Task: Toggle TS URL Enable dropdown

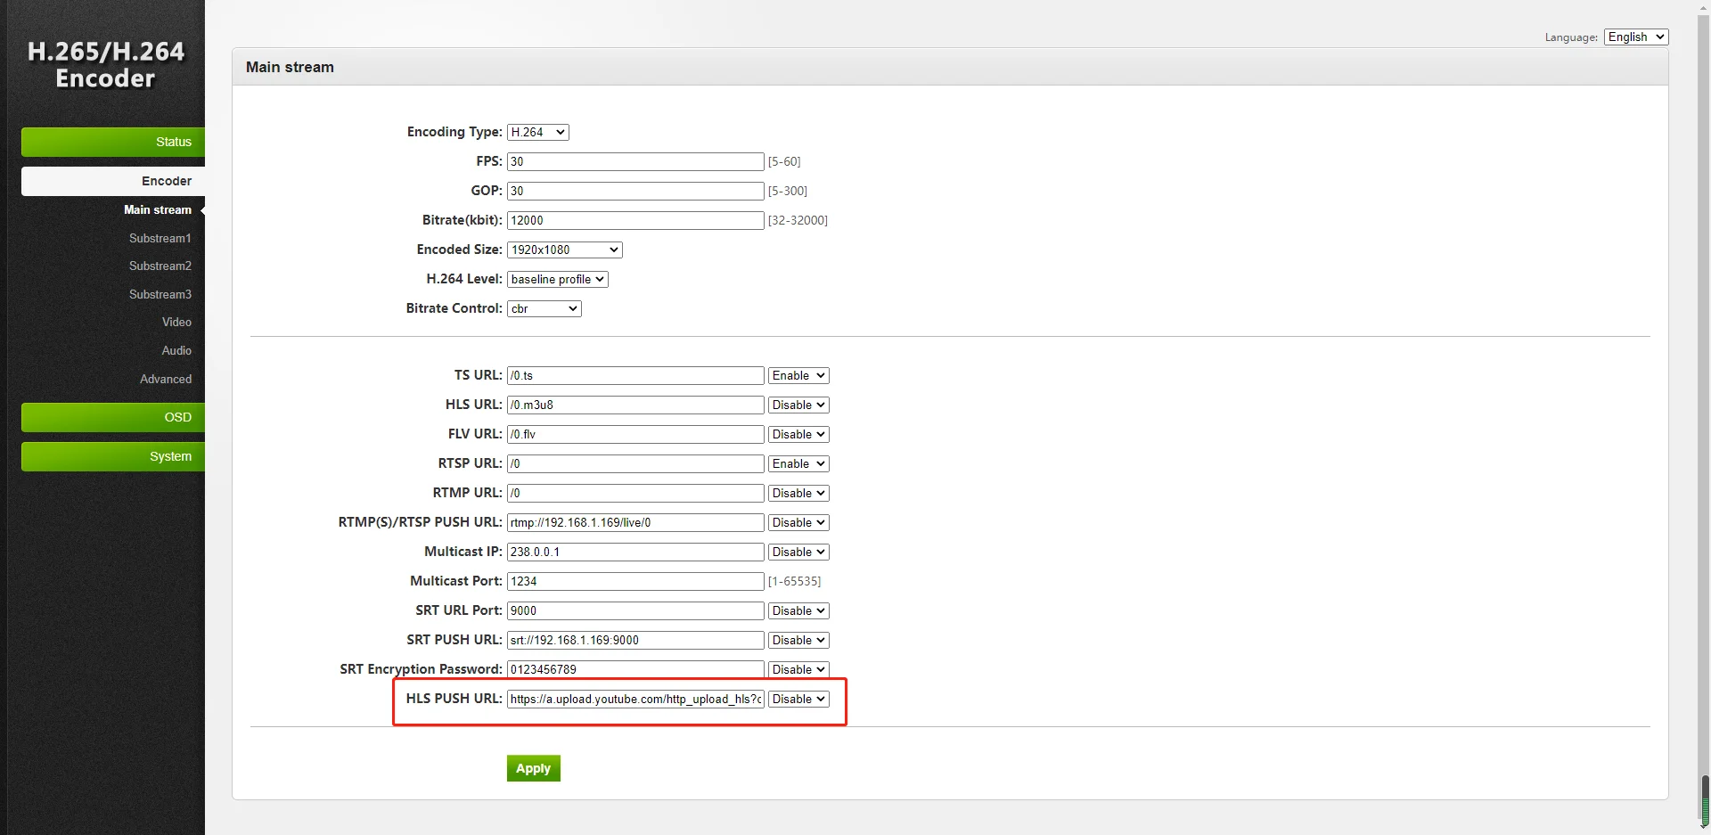Action: pyautogui.click(x=798, y=375)
